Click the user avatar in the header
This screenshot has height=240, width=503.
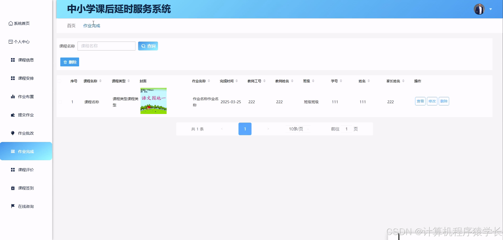pos(480,9)
